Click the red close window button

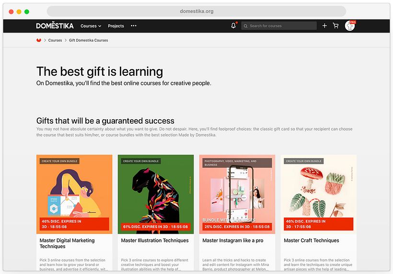click(11, 11)
